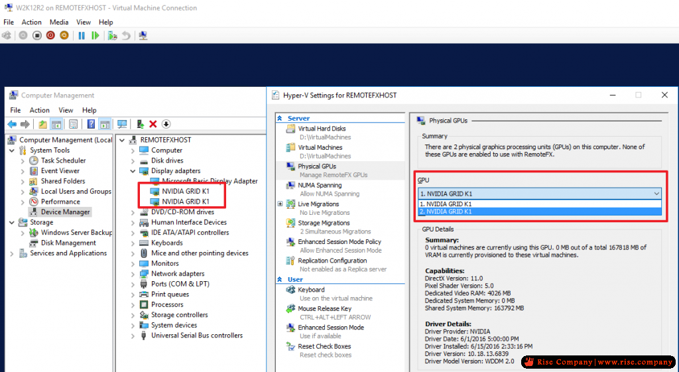Expand the Task Scheduler node
This screenshot has height=372, width=679.
23,160
